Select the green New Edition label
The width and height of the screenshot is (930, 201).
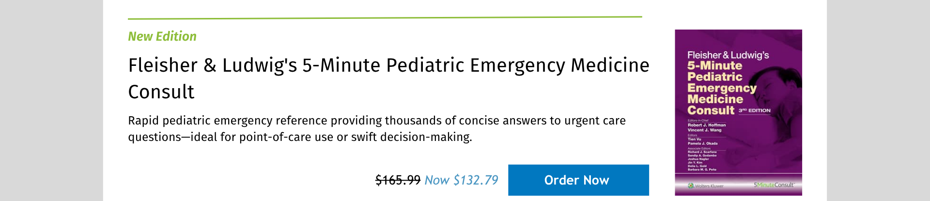click(162, 36)
